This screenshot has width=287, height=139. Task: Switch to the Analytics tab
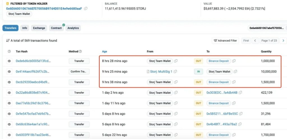point(73,28)
